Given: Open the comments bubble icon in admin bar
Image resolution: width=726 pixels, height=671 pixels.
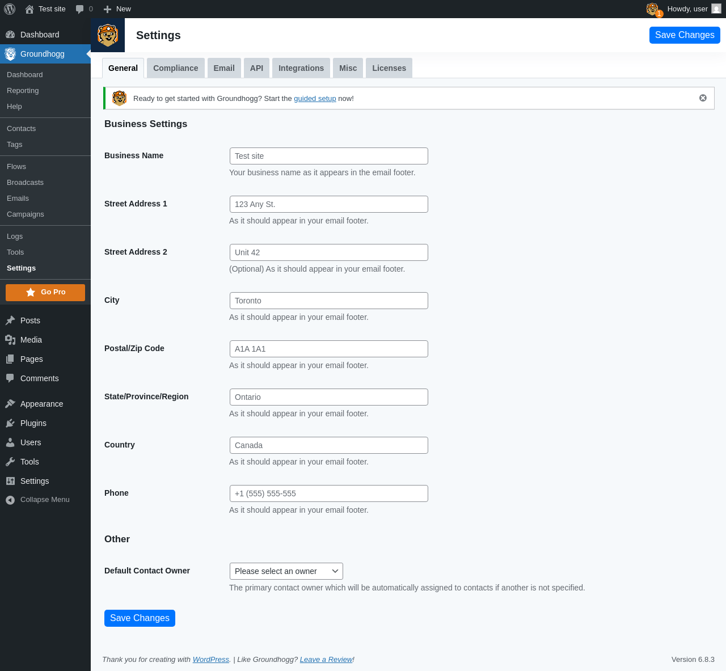Looking at the screenshot, I should click(80, 9).
